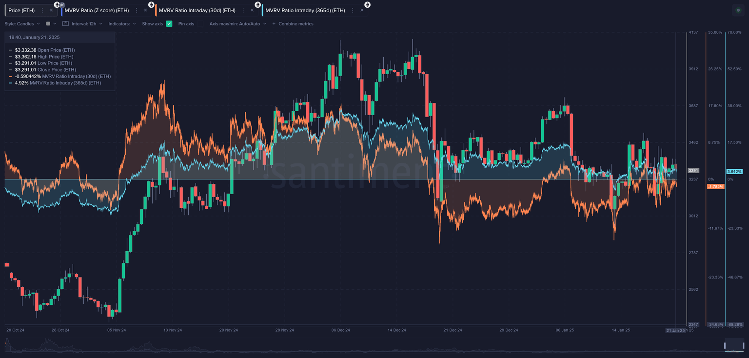The image size is (749, 358).
Task: Close the MVRV Ratio Intraday (30d) metric
Action: 251,10
